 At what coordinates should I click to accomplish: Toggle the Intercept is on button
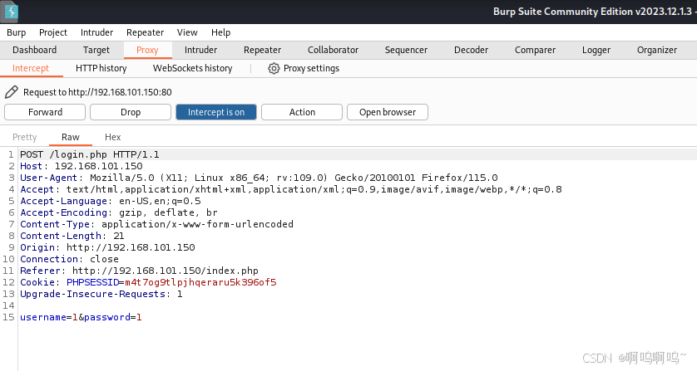pos(216,112)
